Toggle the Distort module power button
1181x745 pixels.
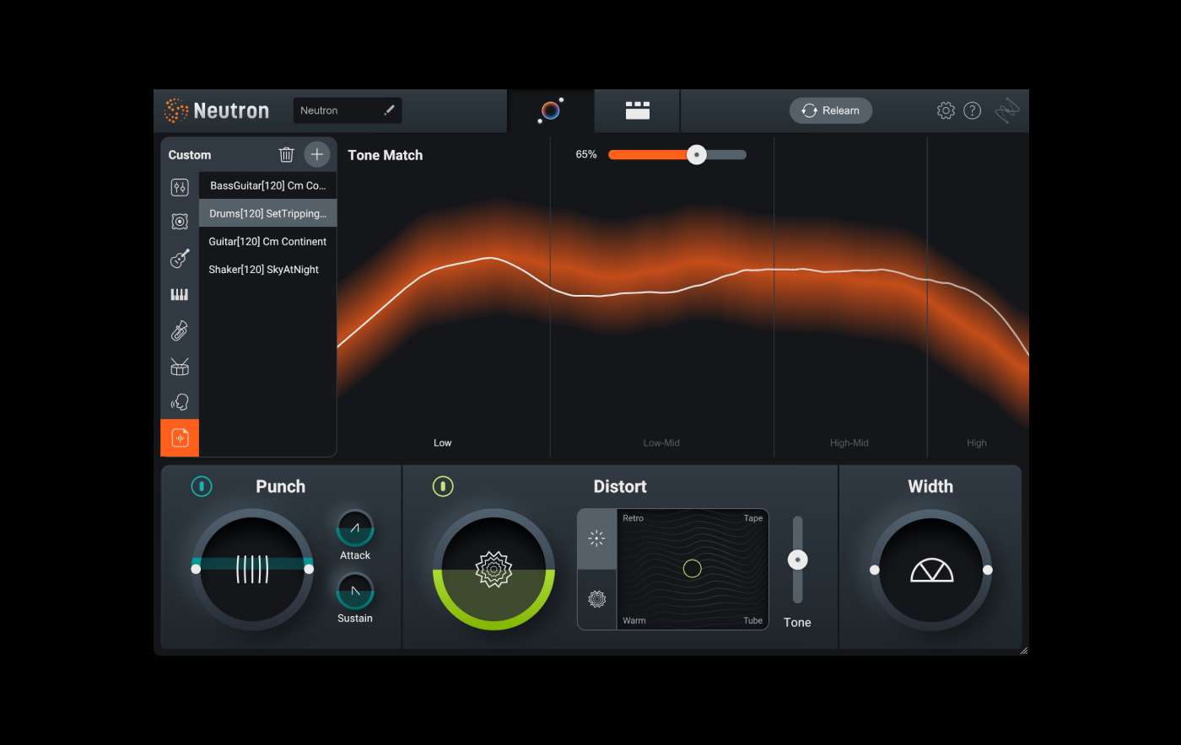pos(443,486)
